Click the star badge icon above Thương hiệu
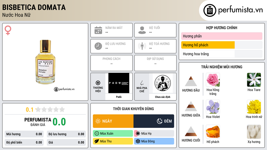The height and width of the screenshot is (150, 267). (98, 83)
